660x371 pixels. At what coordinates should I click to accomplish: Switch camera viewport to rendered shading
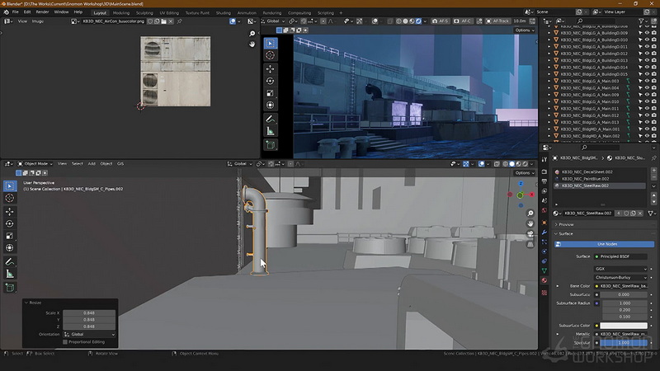click(x=418, y=21)
